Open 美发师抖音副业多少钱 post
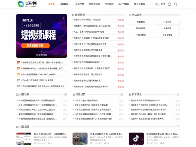The width and height of the screenshot is (196, 147). point(147,119)
